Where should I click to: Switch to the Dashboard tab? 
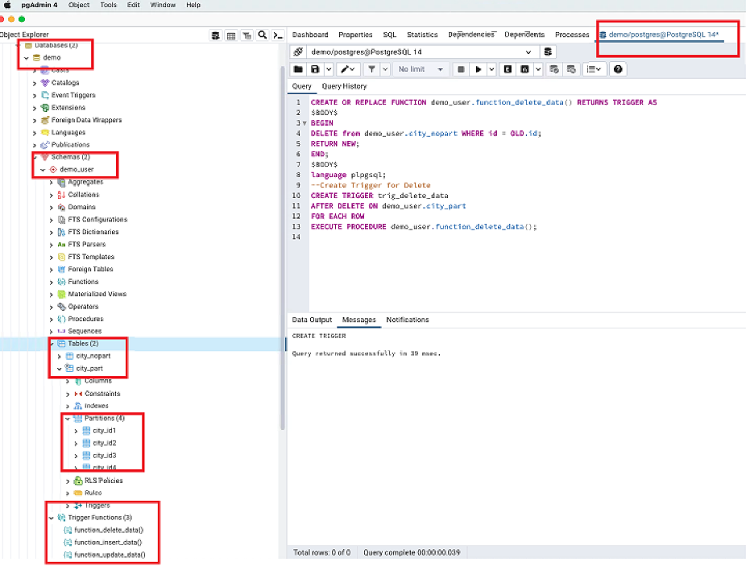(310, 35)
